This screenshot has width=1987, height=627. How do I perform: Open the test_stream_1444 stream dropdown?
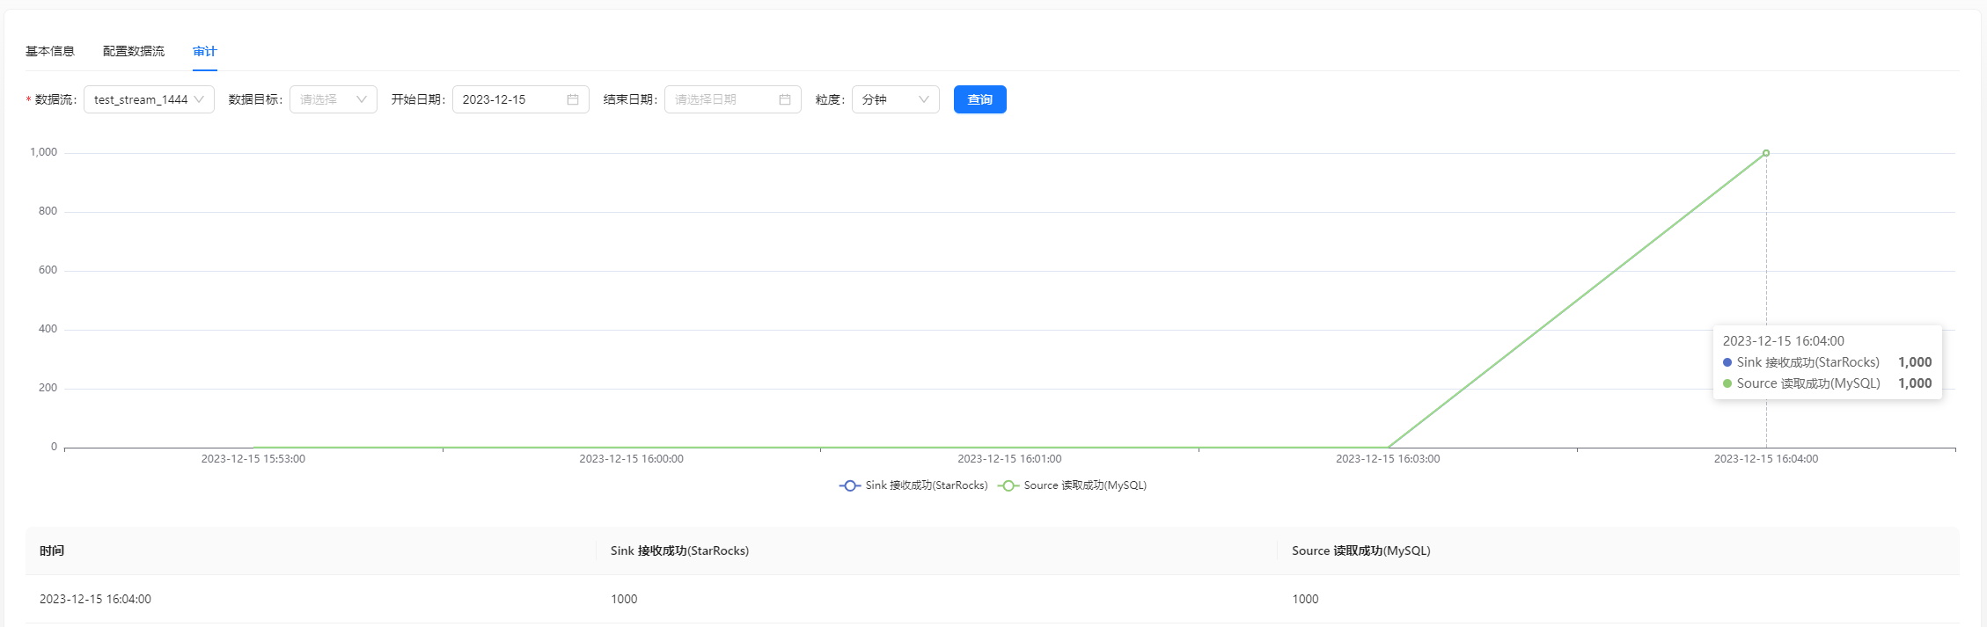pos(141,99)
